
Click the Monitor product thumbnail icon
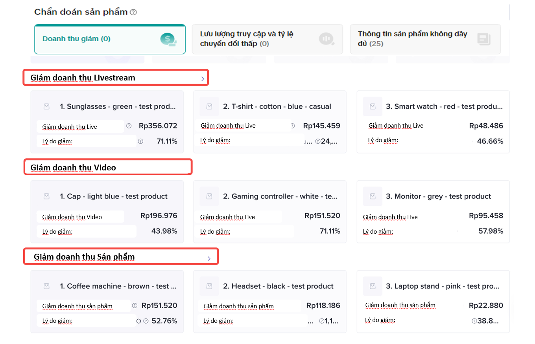coord(372,196)
